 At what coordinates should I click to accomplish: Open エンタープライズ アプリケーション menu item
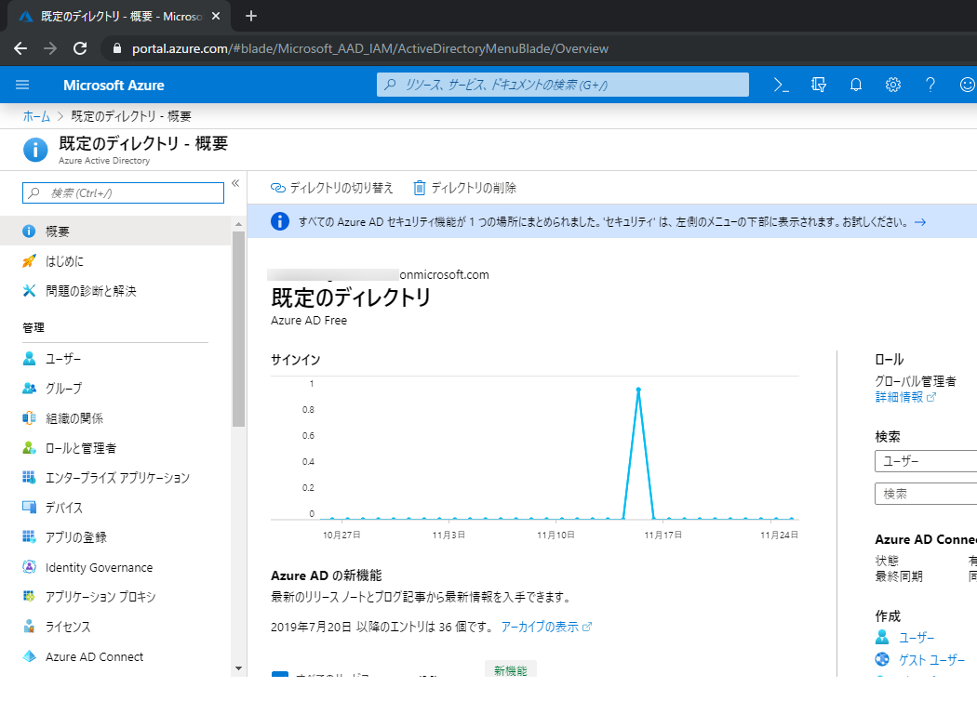click(115, 478)
